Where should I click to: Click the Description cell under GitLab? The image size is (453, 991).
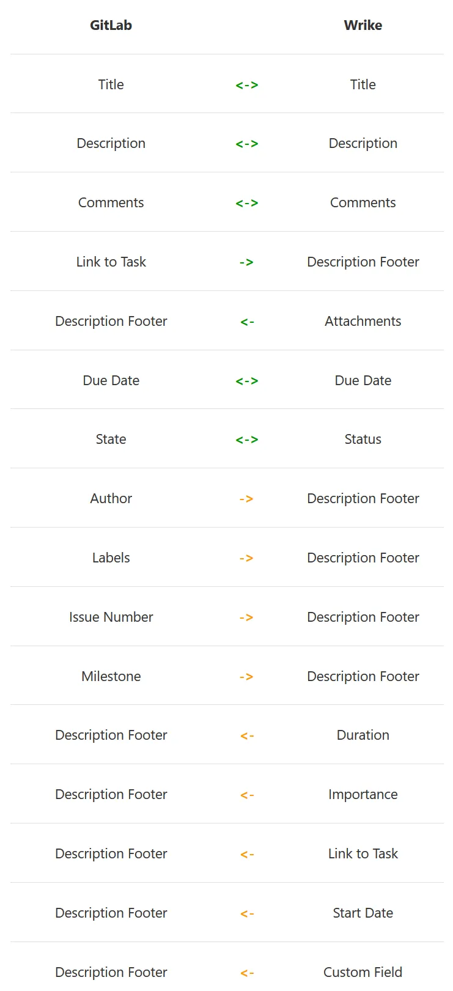111,143
